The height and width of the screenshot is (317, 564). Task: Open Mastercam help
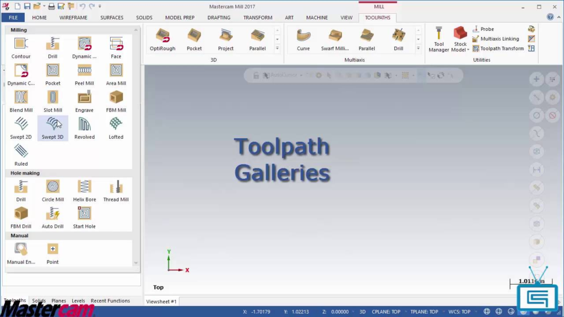550,17
